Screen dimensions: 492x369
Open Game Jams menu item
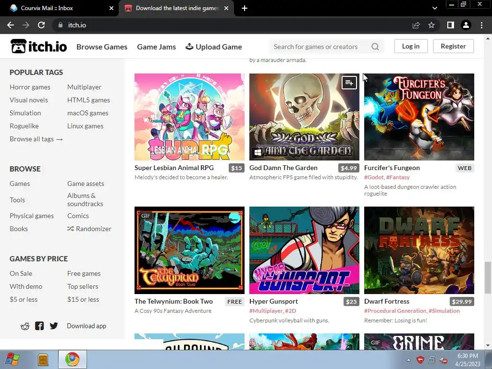(156, 47)
